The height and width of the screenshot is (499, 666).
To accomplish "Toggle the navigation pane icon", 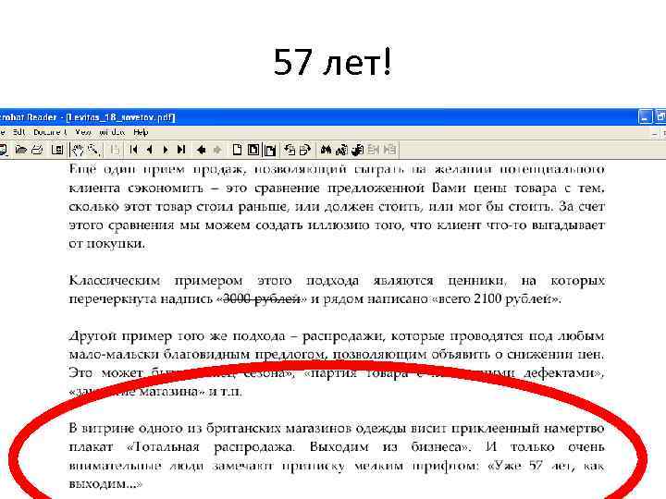I will pos(57,150).
